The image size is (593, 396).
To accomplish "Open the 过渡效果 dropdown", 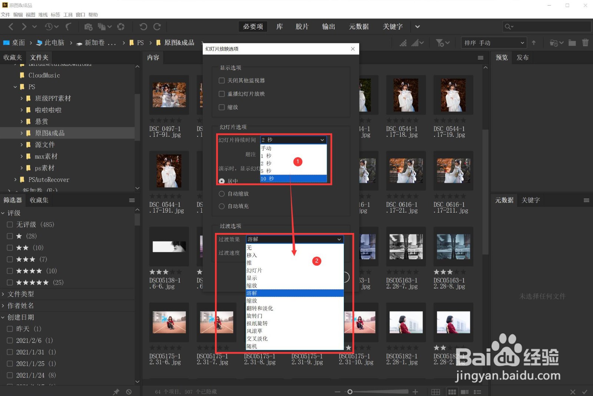I will pyautogui.click(x=295, y=239).
